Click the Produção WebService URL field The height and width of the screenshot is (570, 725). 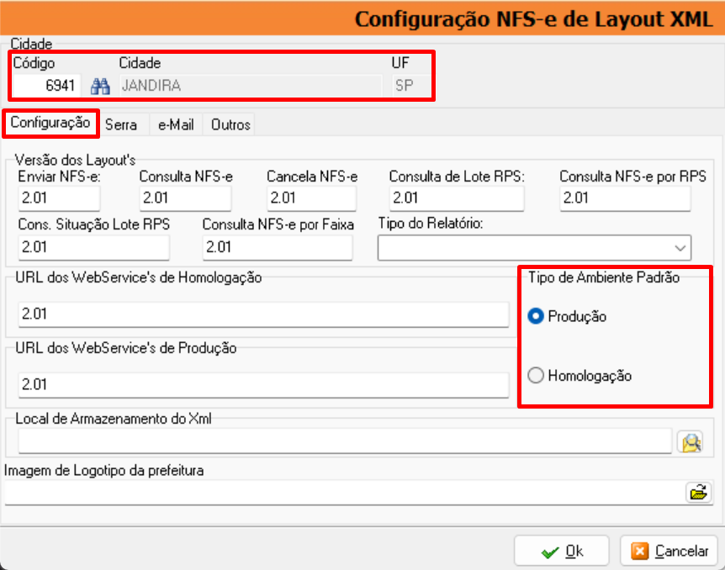[263, 384]
